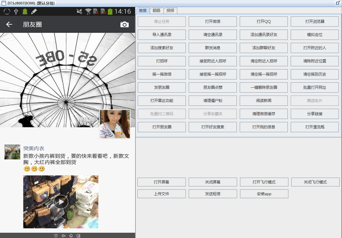Click the 打开飞行模式 button
The image size is (342, 238).
point(264,182)
